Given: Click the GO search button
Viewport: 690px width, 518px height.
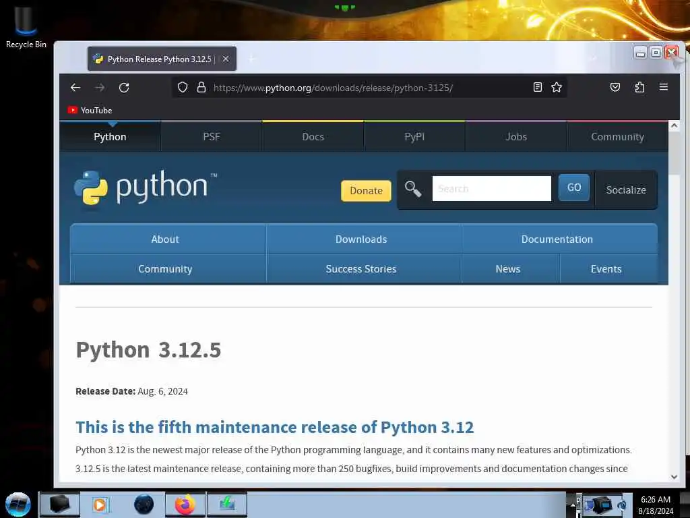Looking at the screenshot, I should point(574,188).
